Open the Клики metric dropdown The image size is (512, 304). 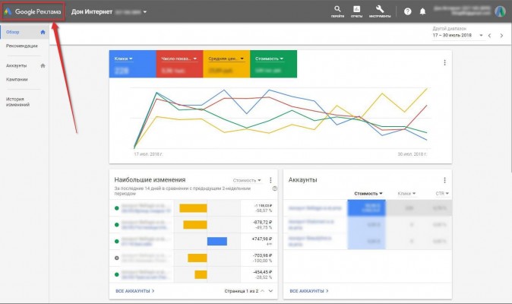coord(123,58)
